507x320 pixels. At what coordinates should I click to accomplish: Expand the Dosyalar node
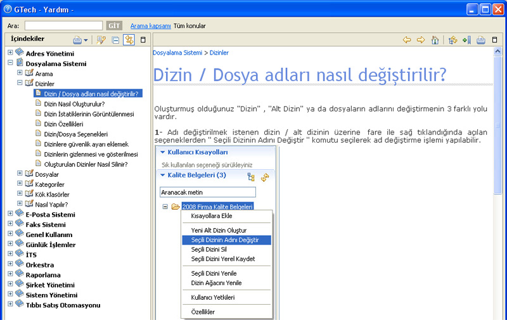[x=20, y=173]
